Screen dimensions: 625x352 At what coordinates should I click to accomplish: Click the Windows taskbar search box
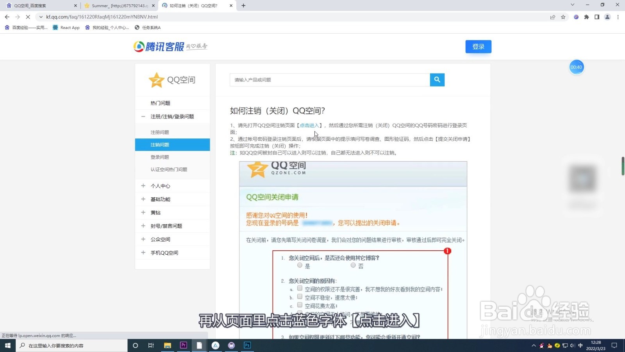[71, 345]
